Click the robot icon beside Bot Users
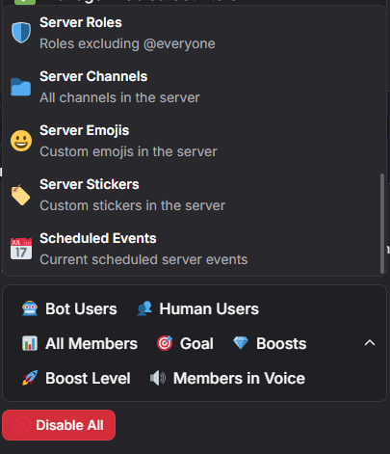Viewport: 390px width, 454px height. 30,308
